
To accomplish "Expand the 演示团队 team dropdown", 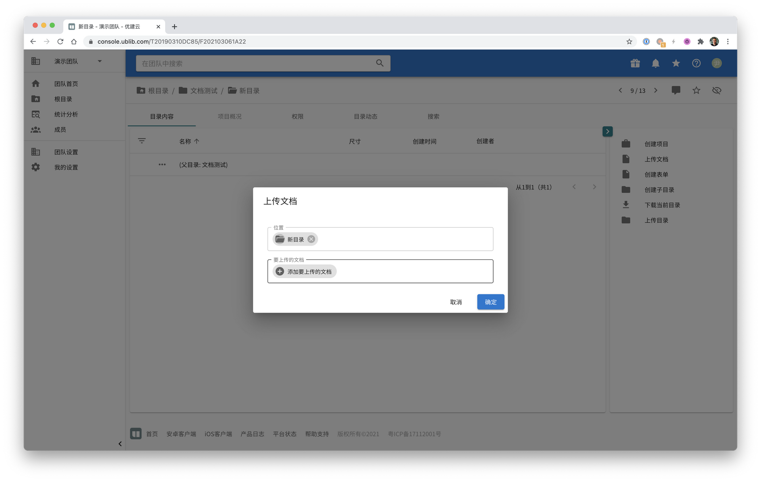I will 100,61.
